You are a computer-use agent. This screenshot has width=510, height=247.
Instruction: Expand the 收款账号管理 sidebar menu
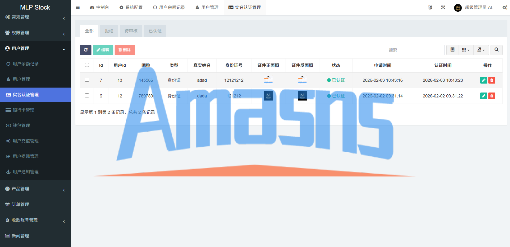(35, 220)
